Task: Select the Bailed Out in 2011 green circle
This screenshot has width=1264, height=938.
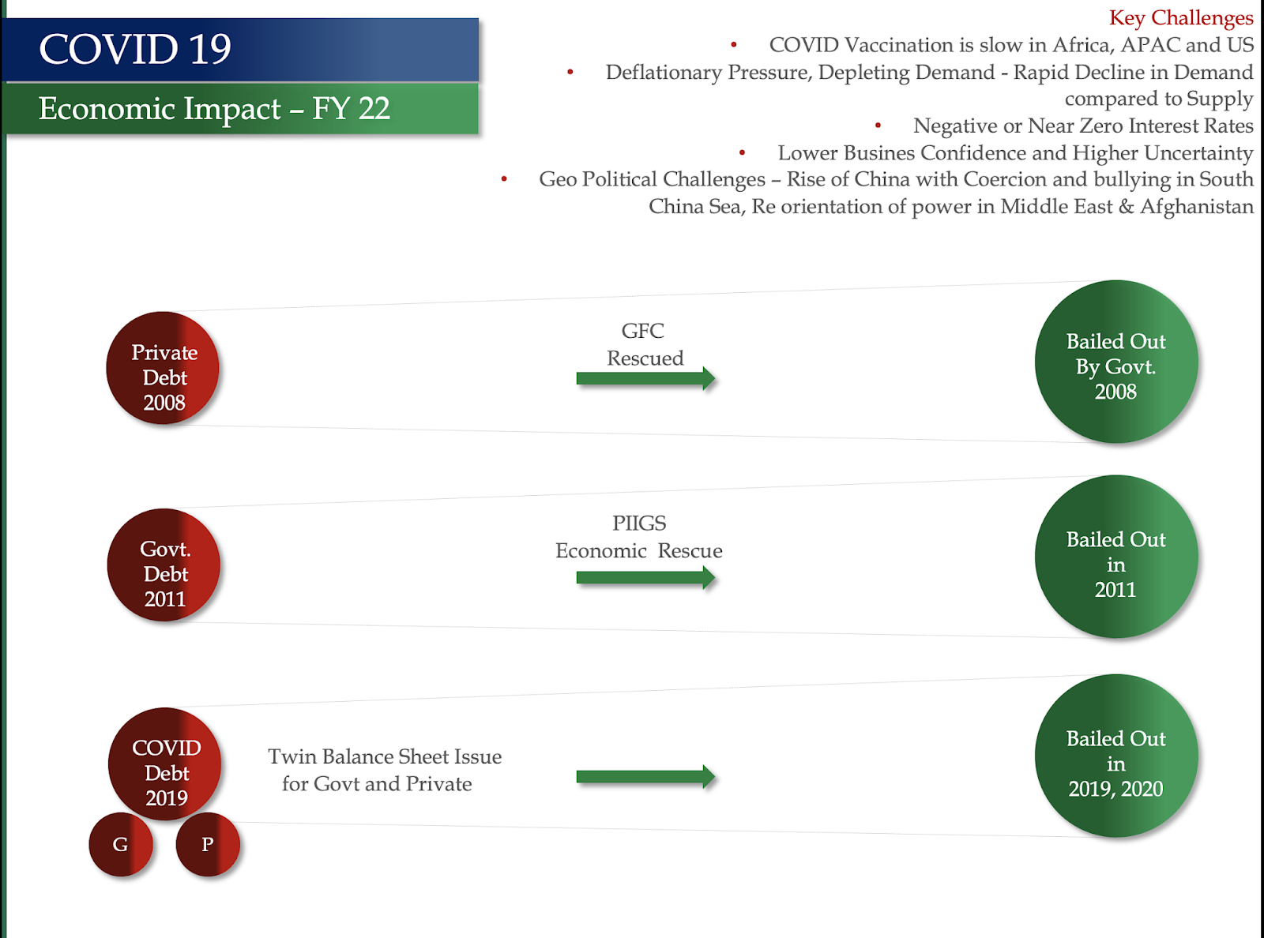Action: click(1116, 557)
